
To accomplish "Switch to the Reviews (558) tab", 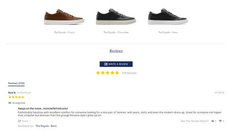I will [x=16, y=83].
